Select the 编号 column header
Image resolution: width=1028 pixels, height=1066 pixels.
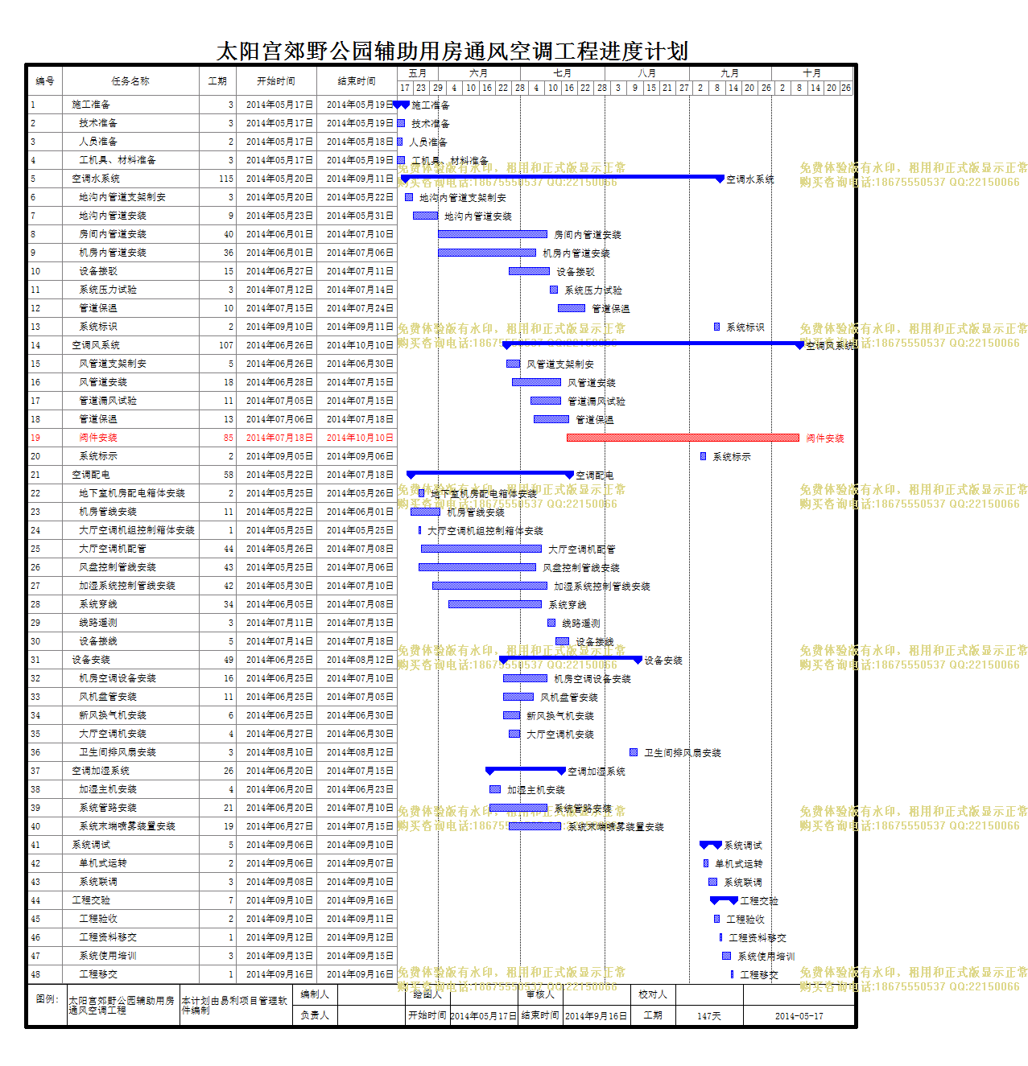click(45, 81)
